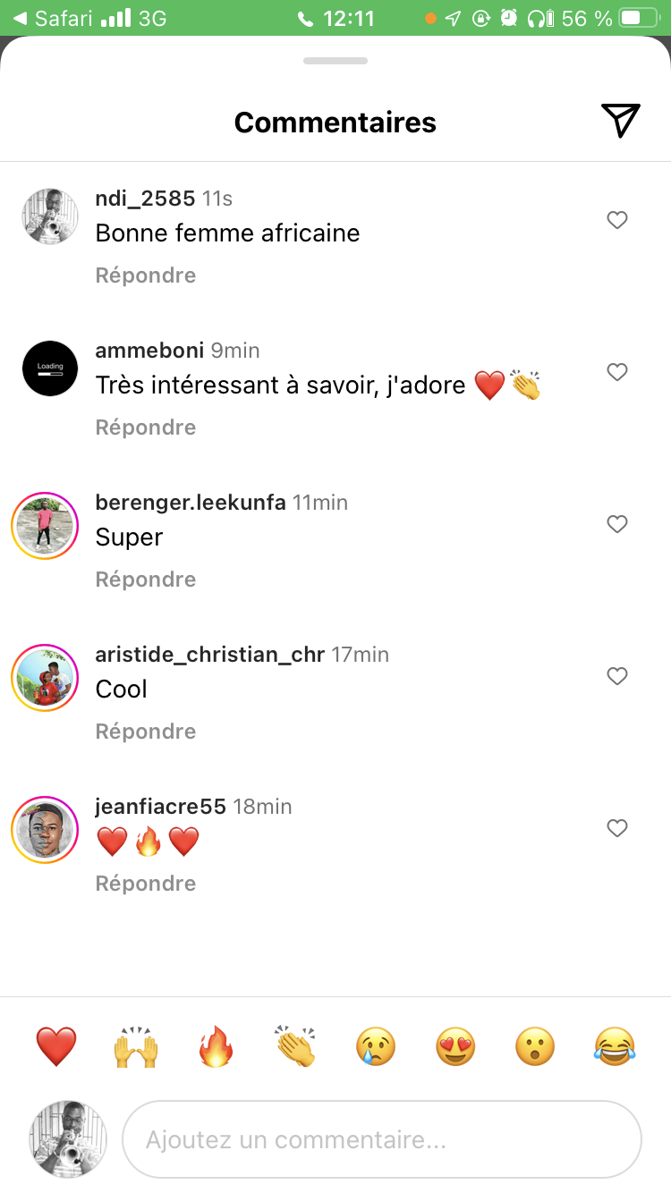Screen dimensions: 671x1193
Task: Like the 'Super' comment by berenger.leekunfa
Action: tap(617, 524)
